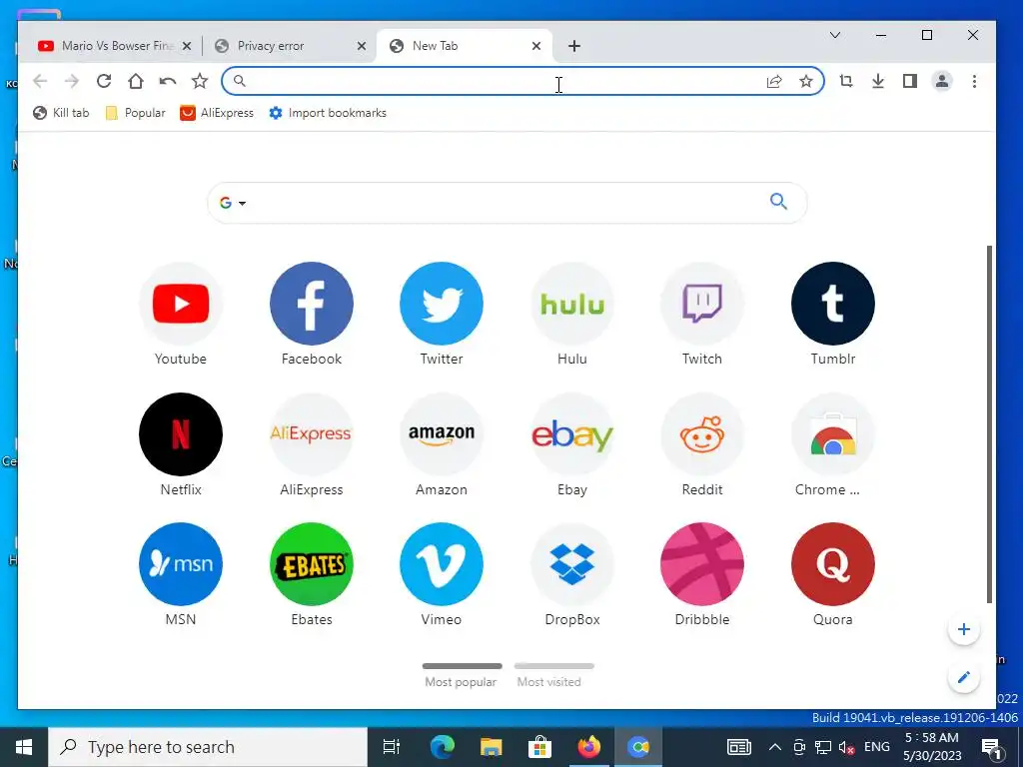Close the Mario Vs Bowser tab
The width and height of the screenshot is (1023, 767).
pos(187,46)
